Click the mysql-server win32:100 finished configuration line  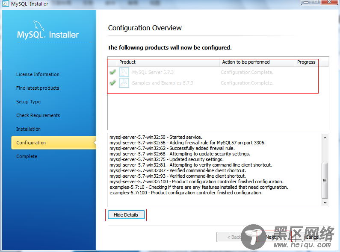click(196, 182)
